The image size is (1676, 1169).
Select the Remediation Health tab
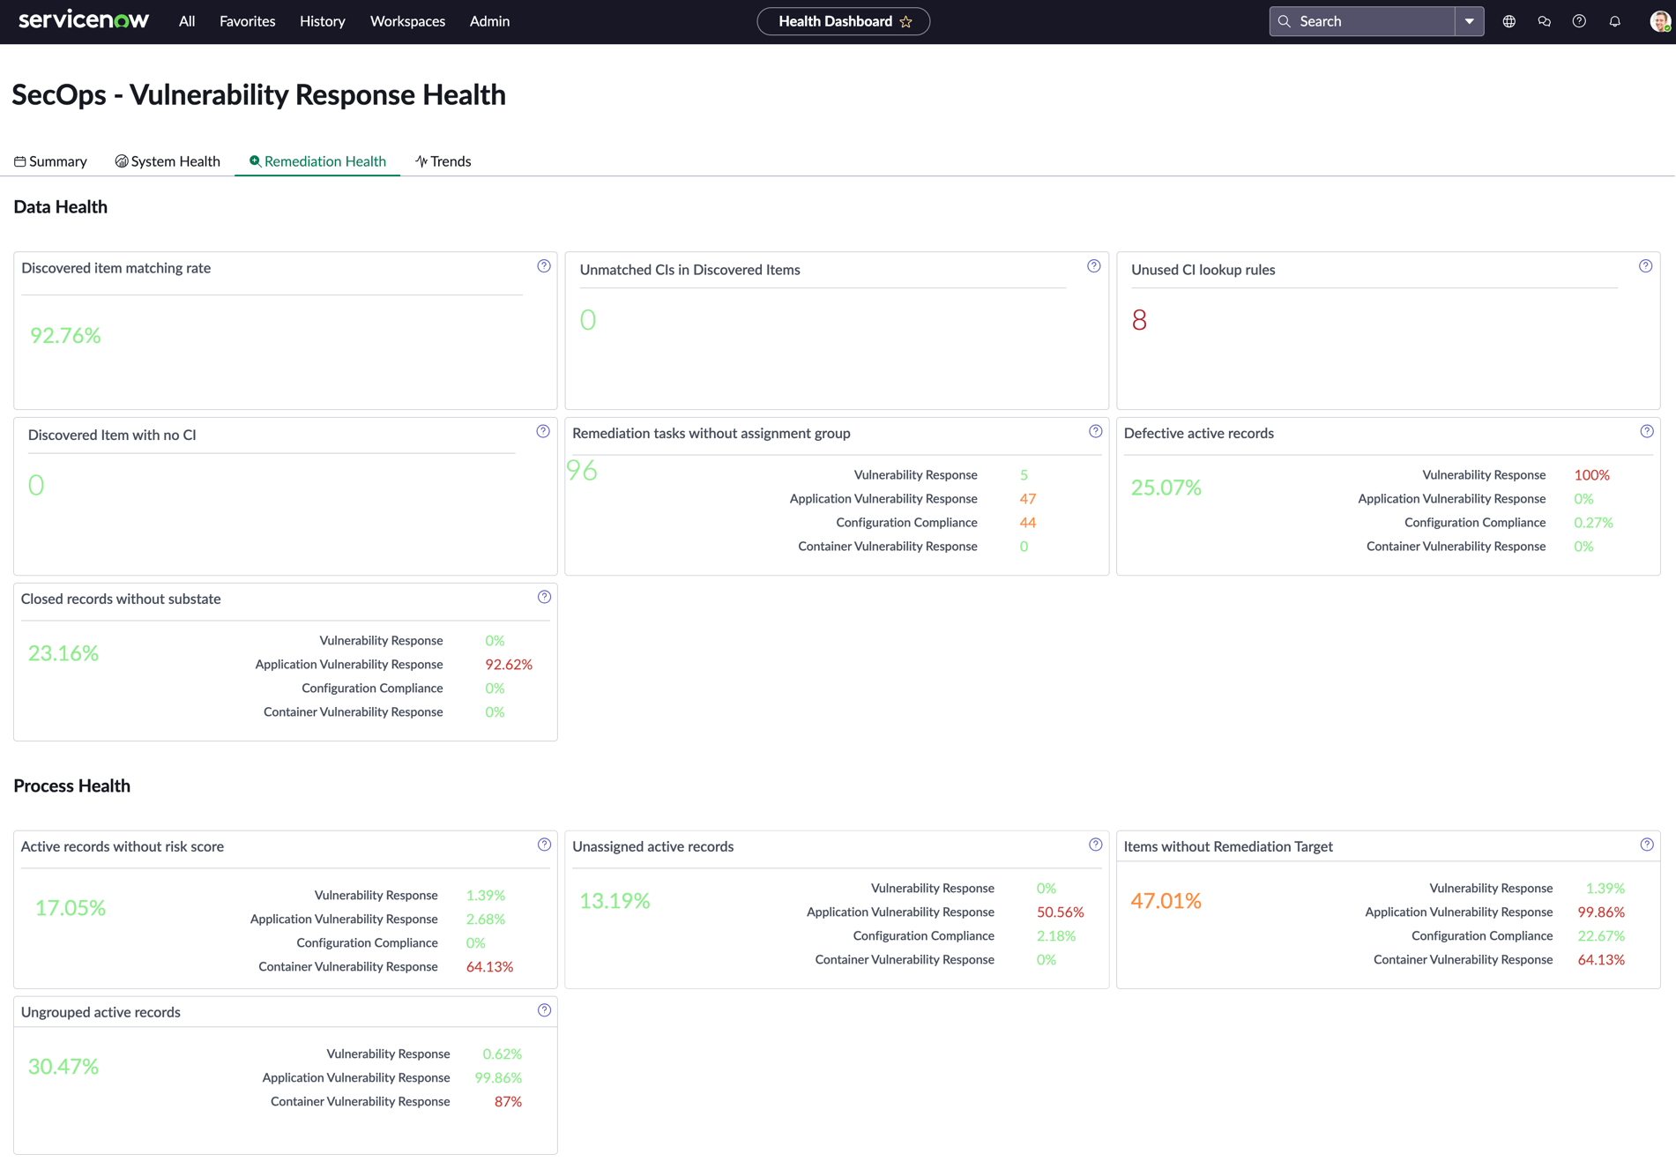(x=317, y=161)
